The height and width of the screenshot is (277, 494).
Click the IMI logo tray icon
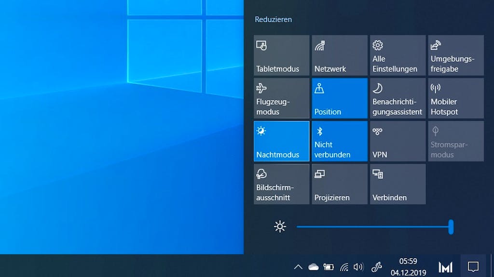pyautogui.click(x=445, y=267)
